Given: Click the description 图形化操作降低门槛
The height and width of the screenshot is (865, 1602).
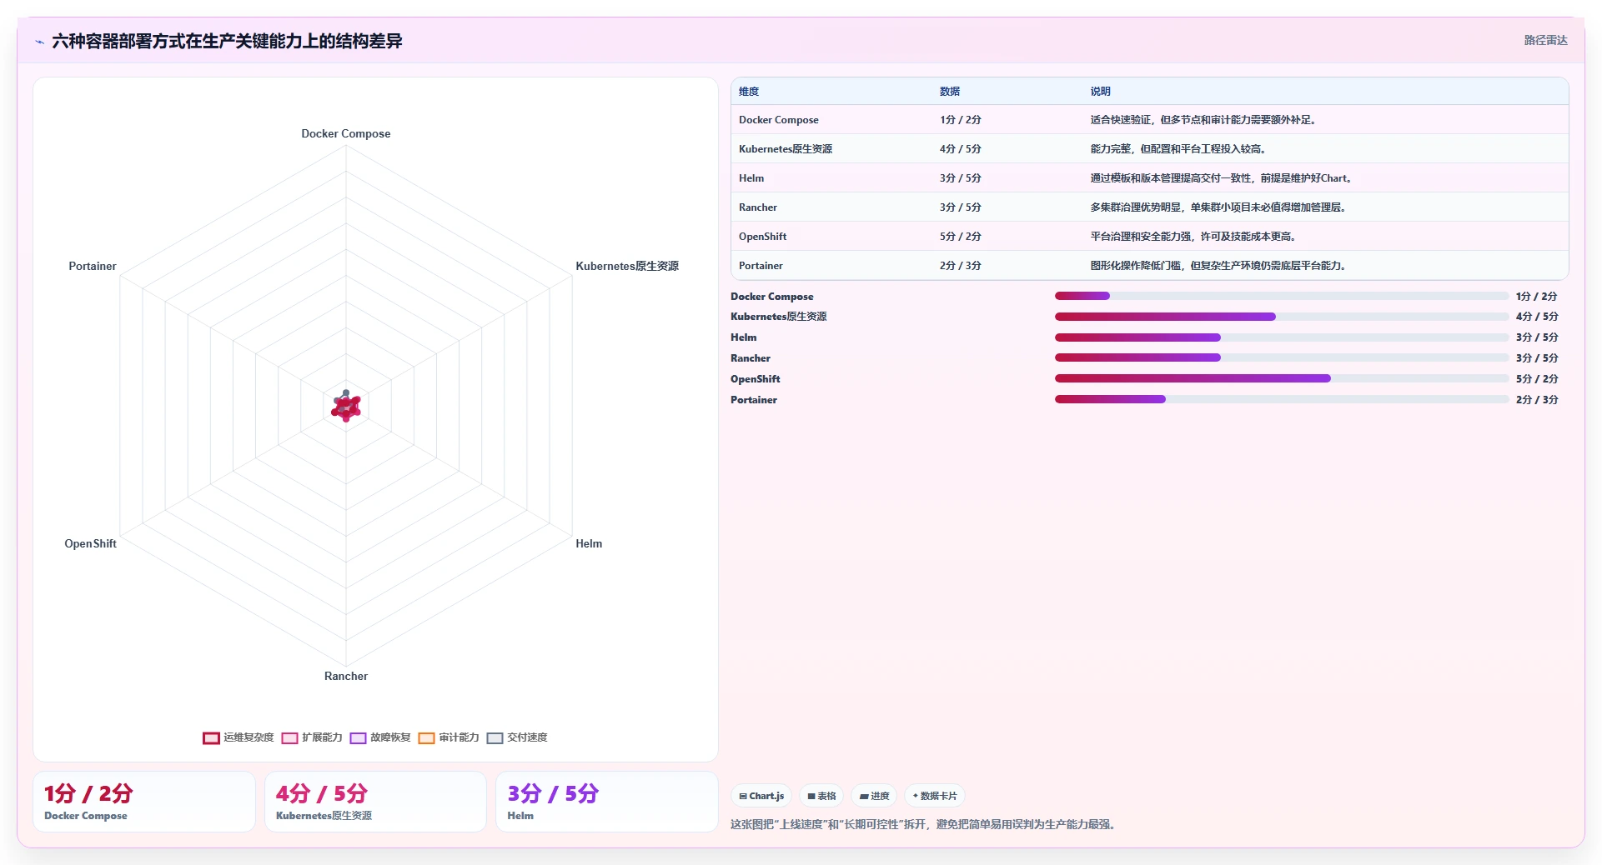Looking at the screenshot, I should [1218, 266].
